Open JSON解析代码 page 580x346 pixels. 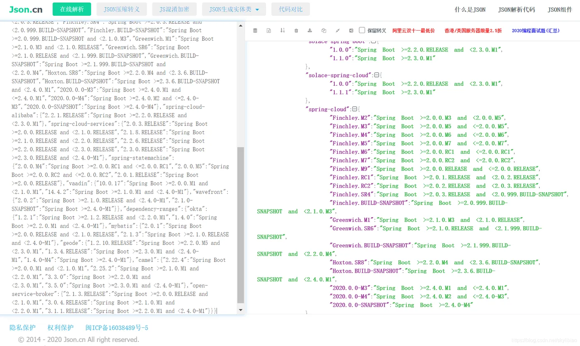coord(516,10)
